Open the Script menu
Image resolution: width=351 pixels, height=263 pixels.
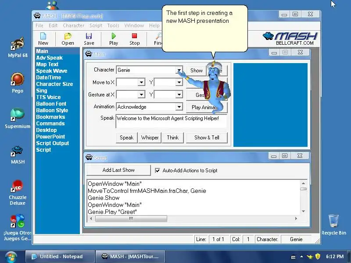pos(96,25)
